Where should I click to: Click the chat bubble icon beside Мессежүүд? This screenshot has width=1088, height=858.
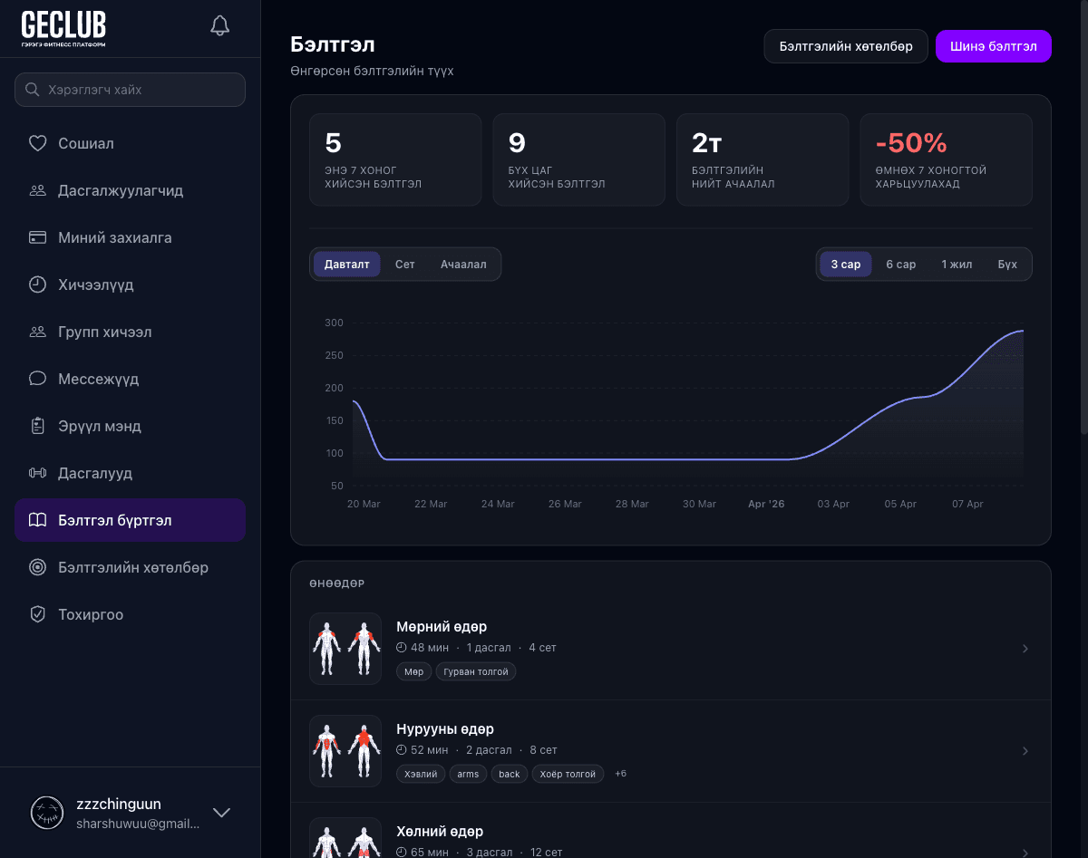tap(37, 379)
